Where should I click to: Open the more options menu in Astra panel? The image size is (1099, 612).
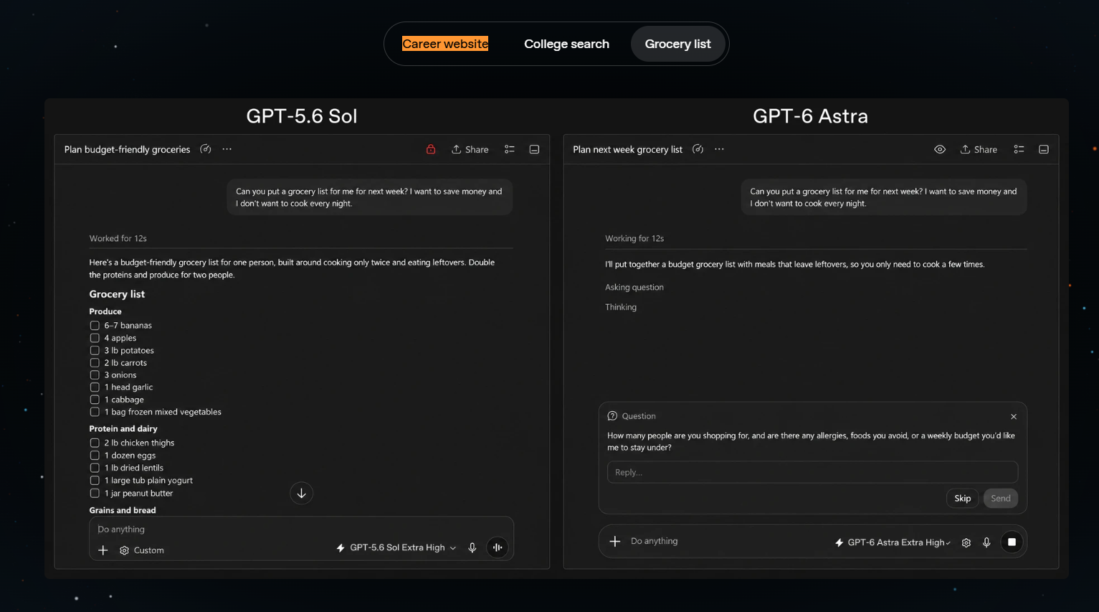tap(719, 149)
